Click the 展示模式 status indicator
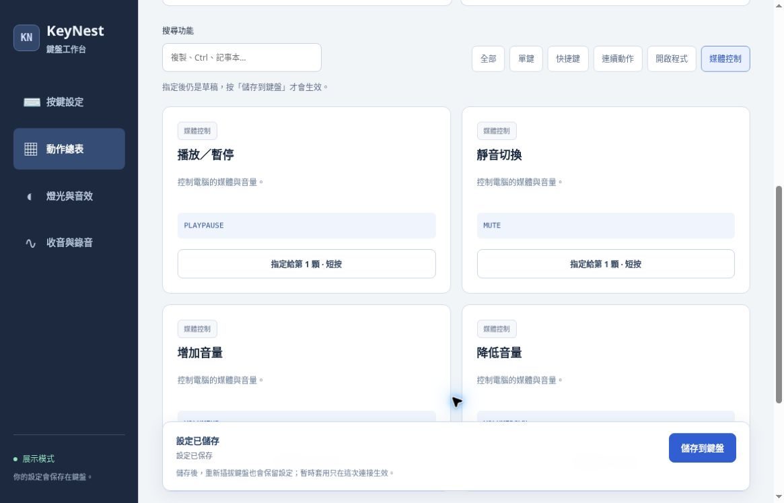The height and width of the screenshot is (503, 784). tap(34, 459)
